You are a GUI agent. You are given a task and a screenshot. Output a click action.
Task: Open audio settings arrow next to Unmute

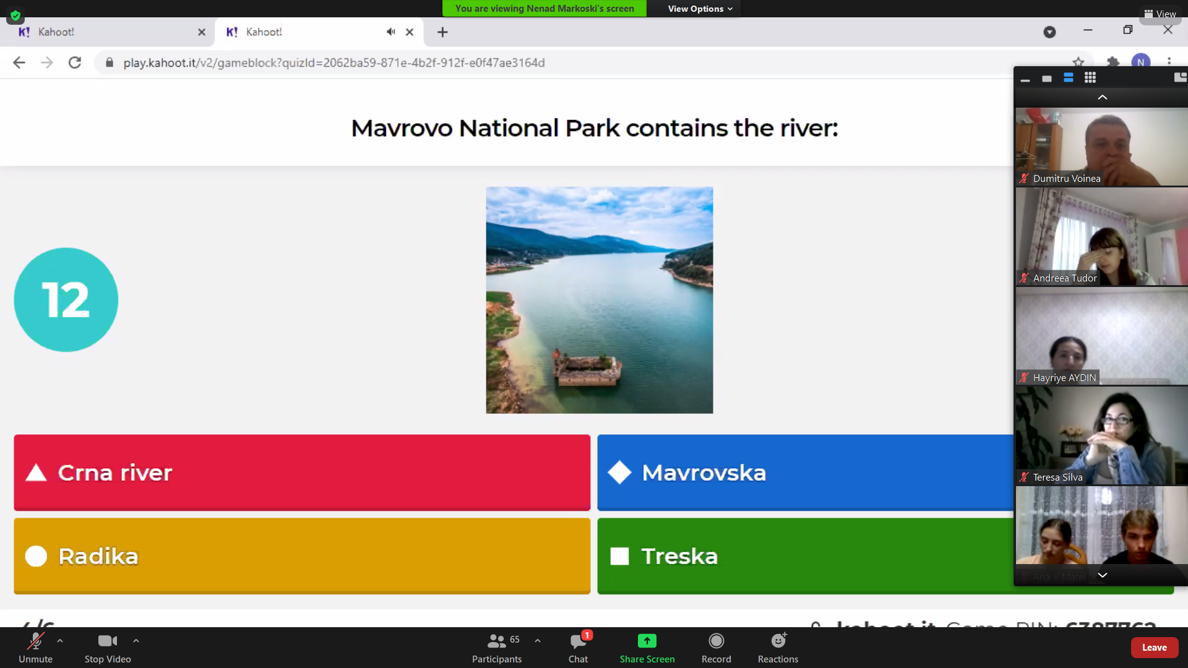click(60, 641)
